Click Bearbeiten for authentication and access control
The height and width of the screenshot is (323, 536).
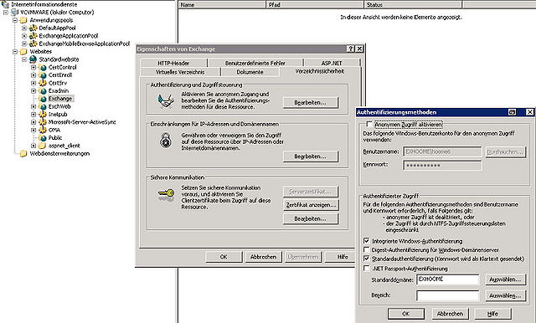[311, 102]
